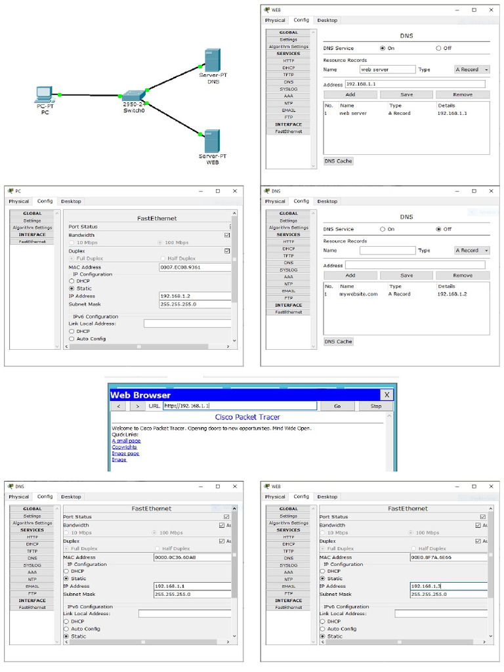Toggle Duplex auto checkbox in PC window

click(x=227, y=251)
